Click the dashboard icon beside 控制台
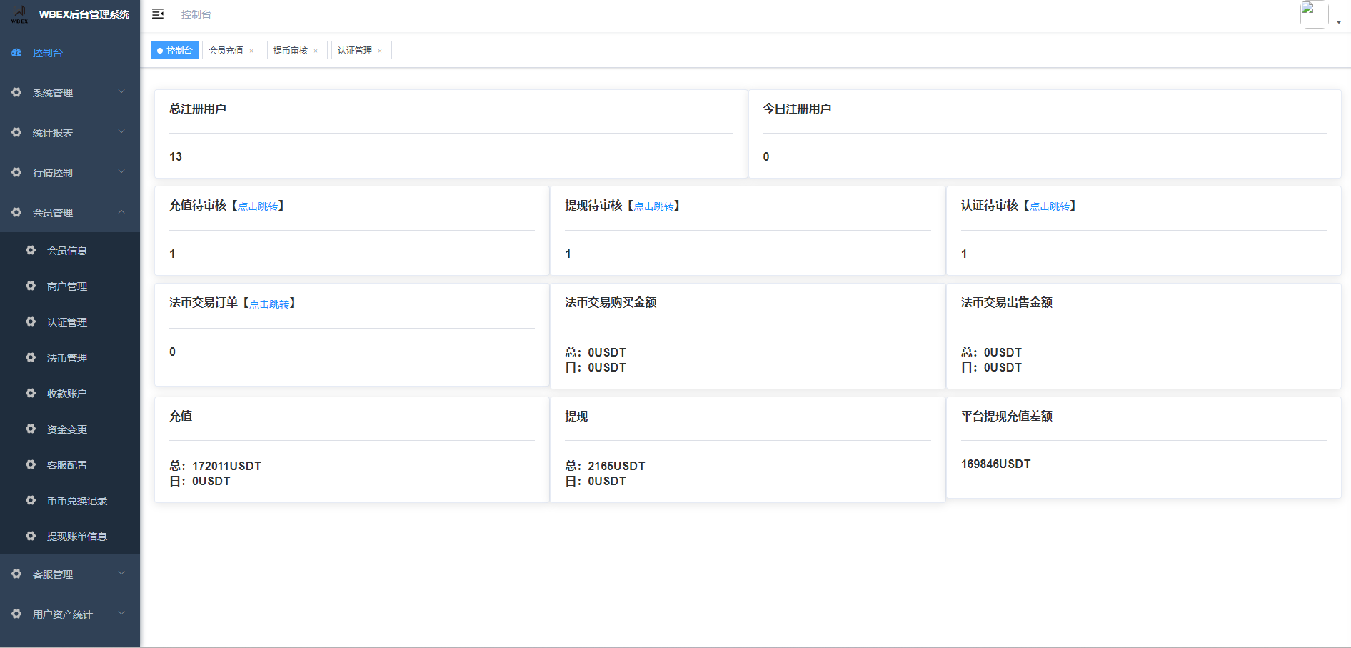Screen dimensions: 1351x648 click(x=16, y=53)
